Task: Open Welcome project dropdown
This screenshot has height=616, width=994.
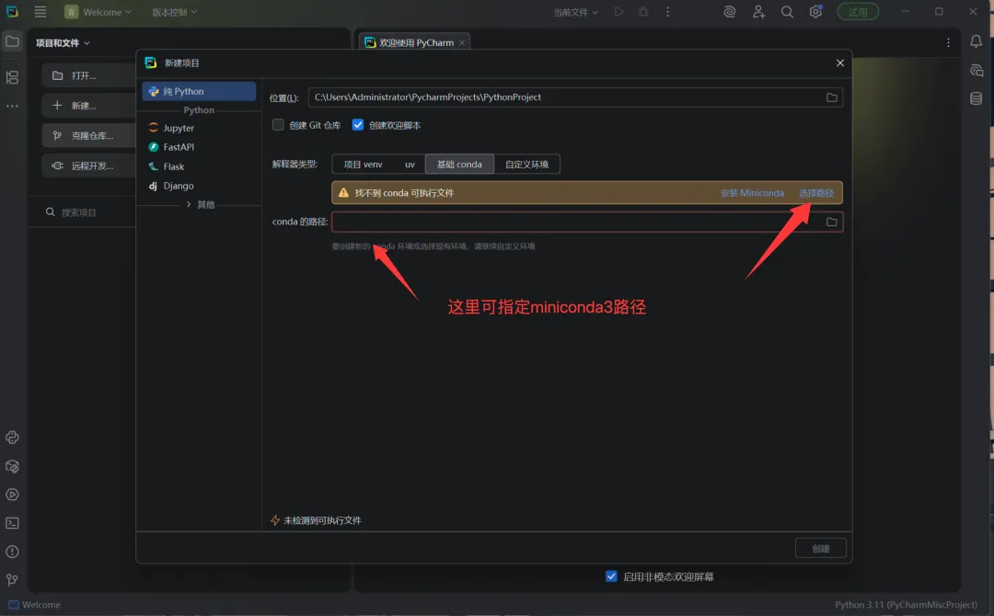Action: click(x=98, y=12)
